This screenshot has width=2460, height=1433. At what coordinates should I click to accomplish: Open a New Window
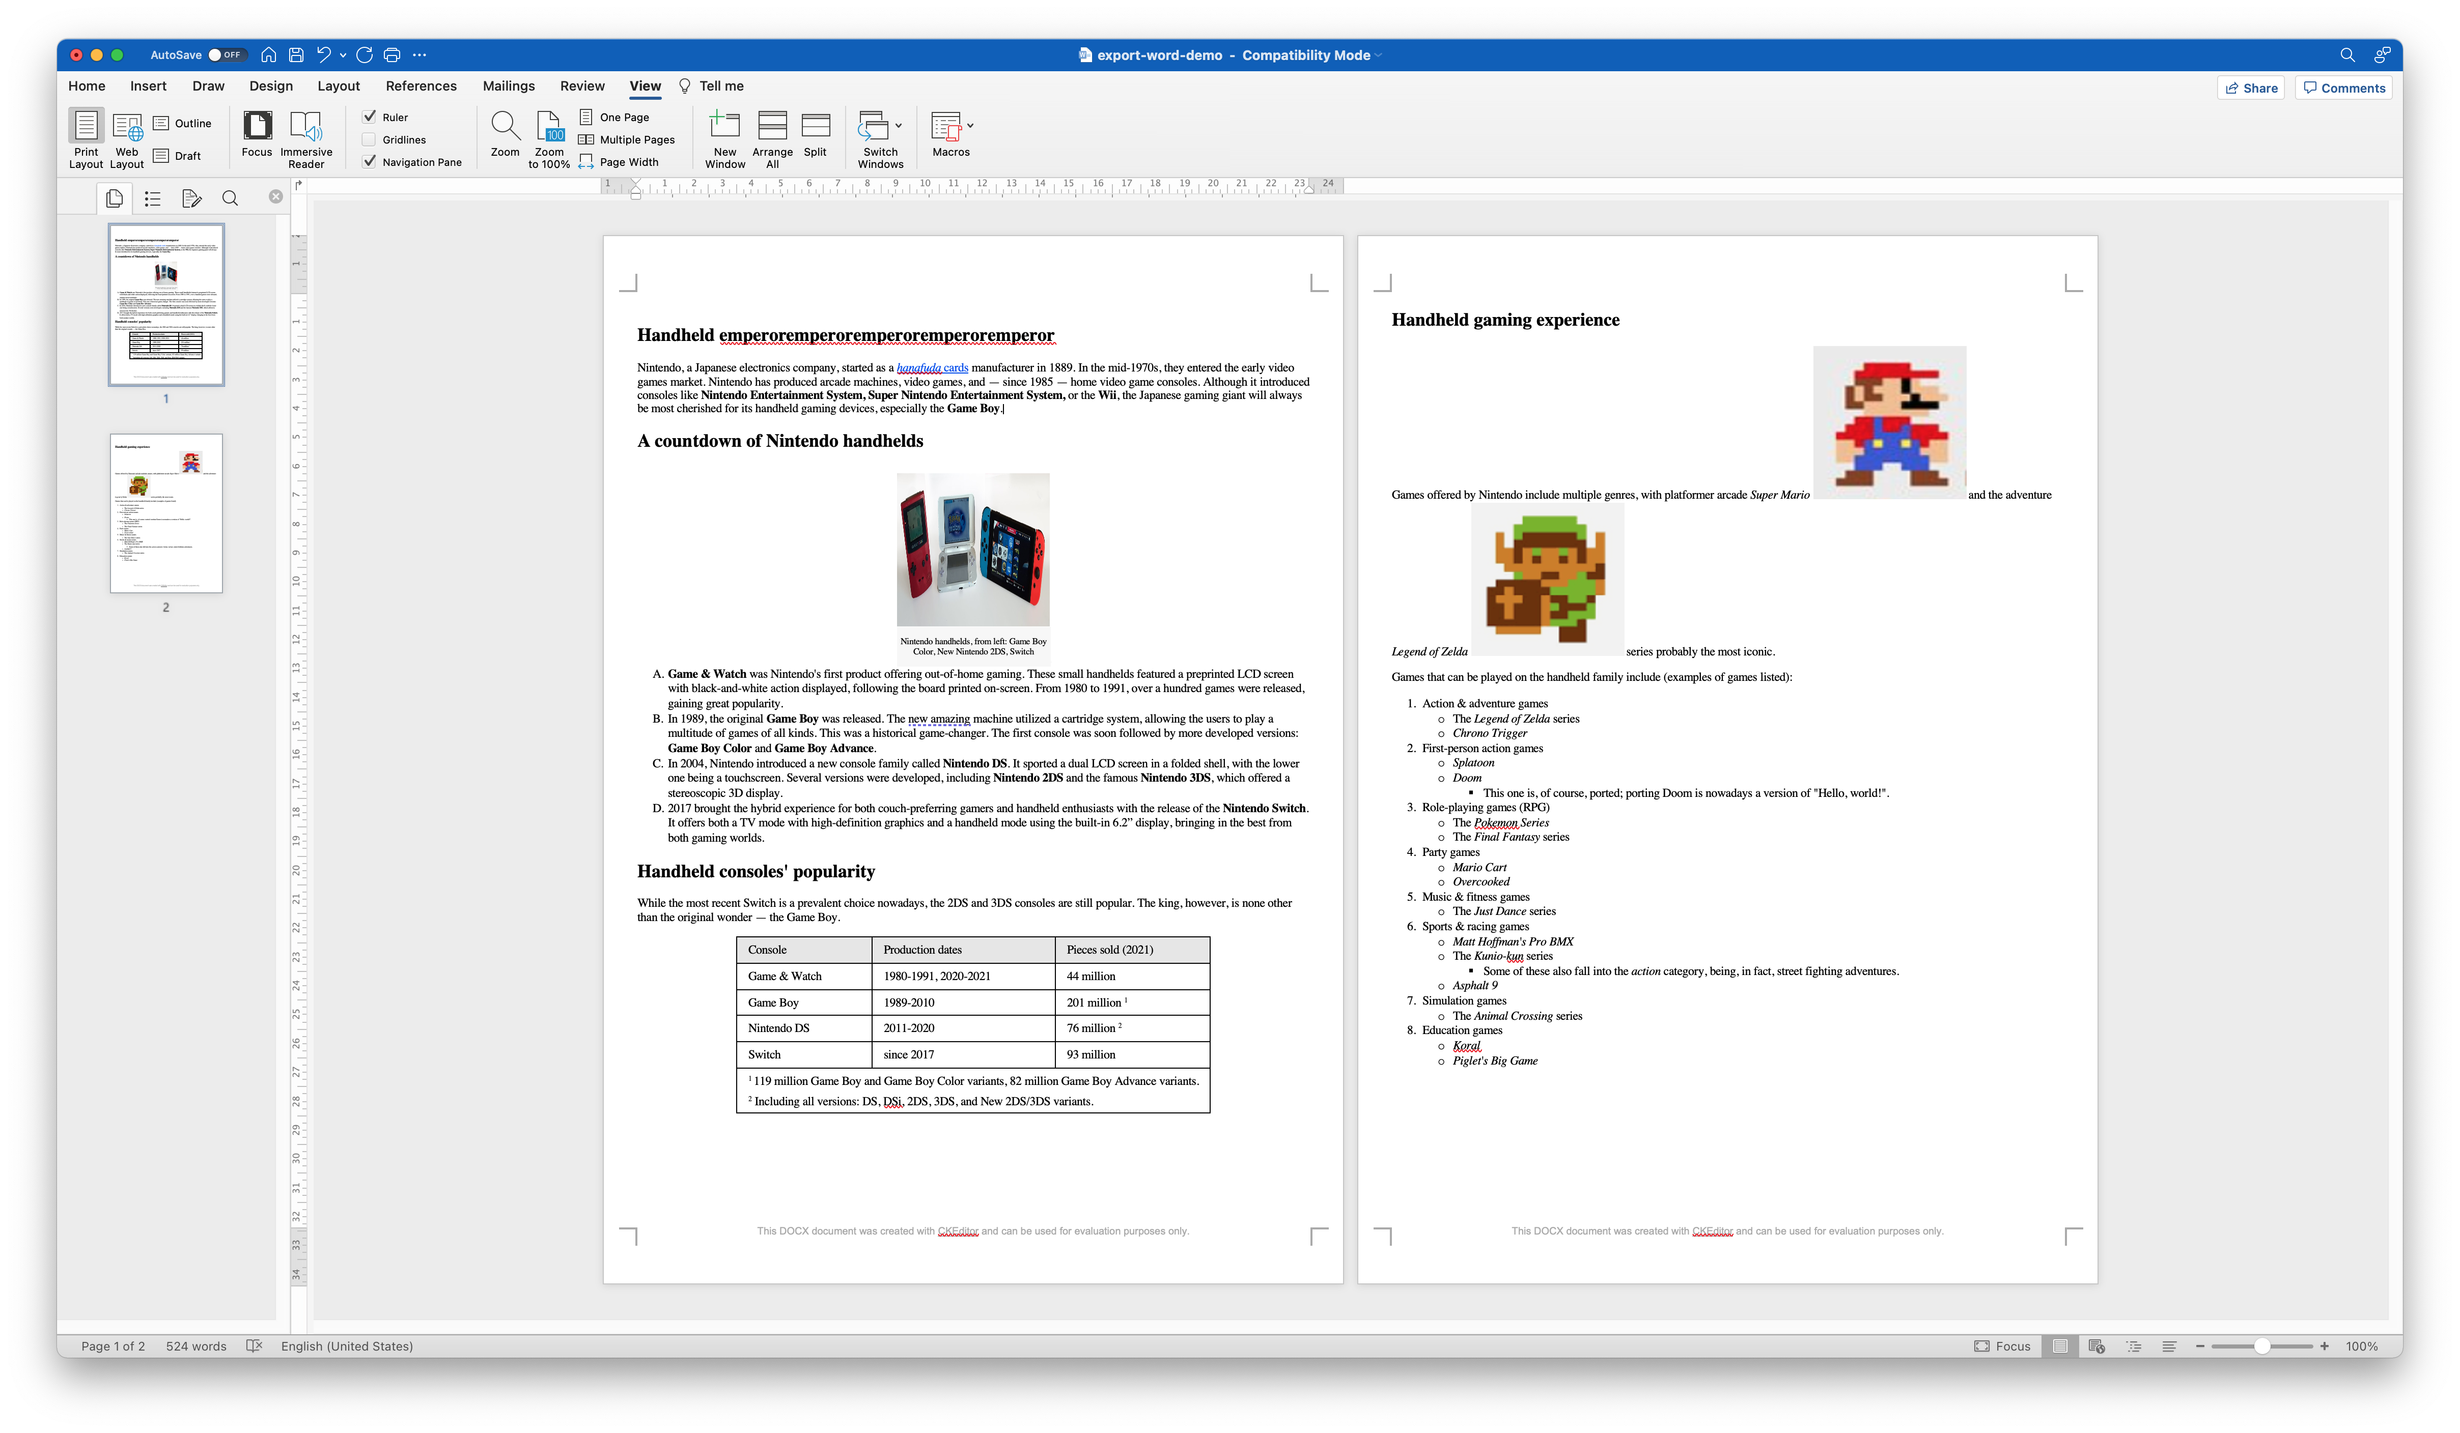click(x=724, y=138)
